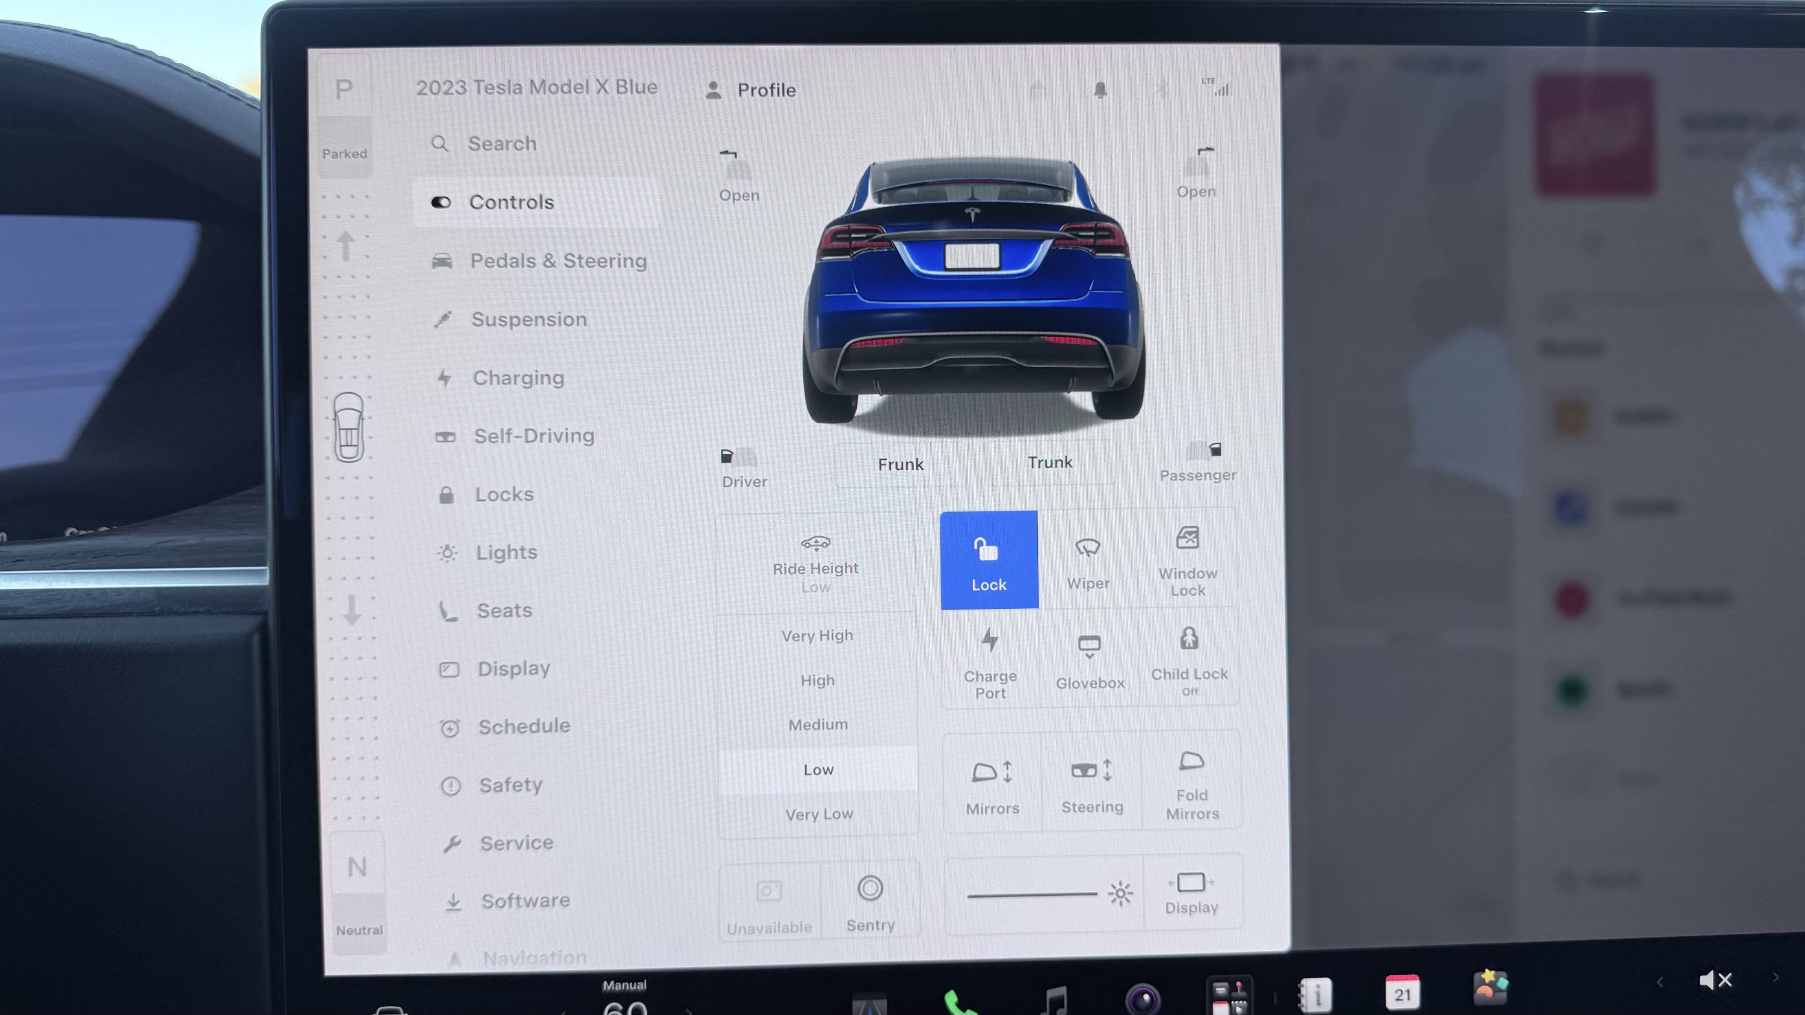
Task: Open the Phone app in bottom bar
Action: coord(958,1002)
